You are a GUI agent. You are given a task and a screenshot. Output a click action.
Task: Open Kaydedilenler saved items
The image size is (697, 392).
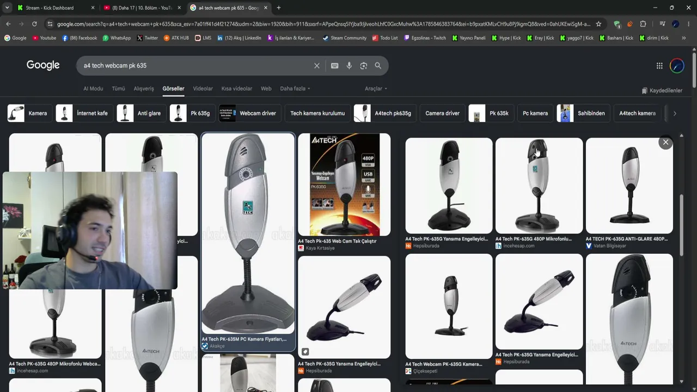click(x=662, y=90)
